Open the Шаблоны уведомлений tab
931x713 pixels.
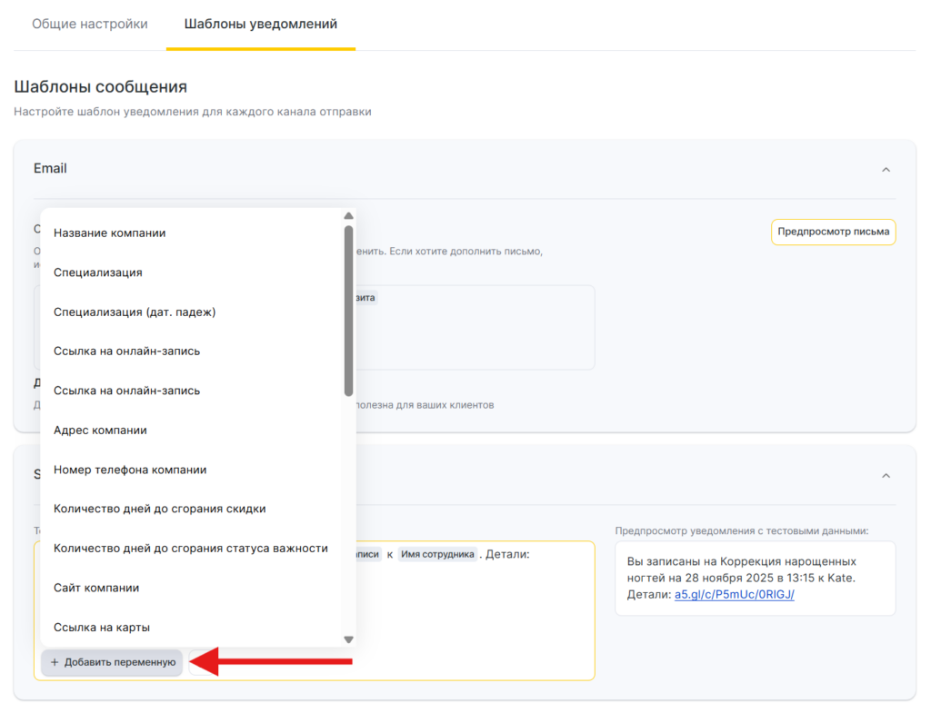click(260, 25)
